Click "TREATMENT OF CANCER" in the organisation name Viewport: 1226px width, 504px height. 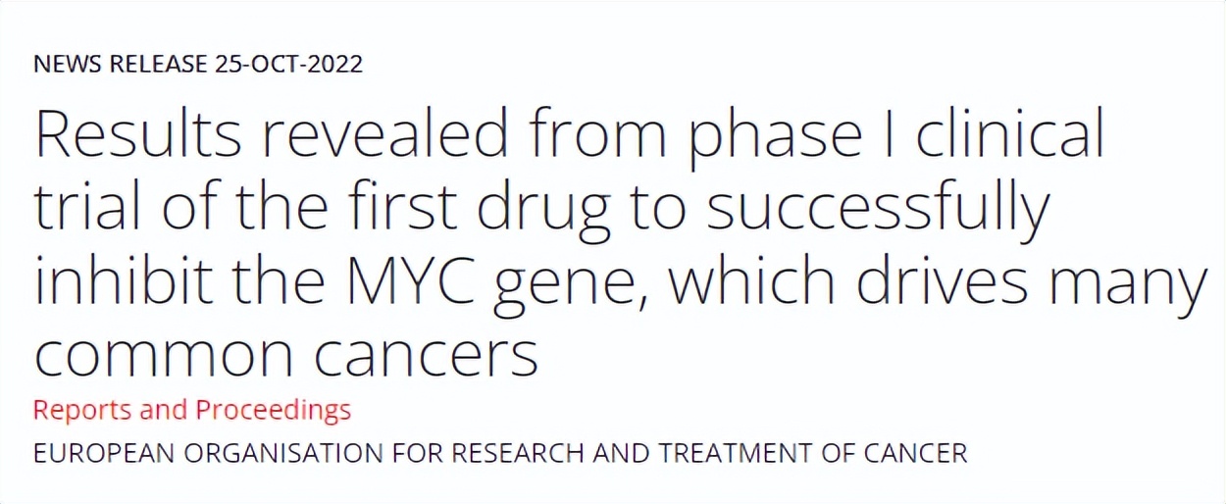[x=813, y=454]
